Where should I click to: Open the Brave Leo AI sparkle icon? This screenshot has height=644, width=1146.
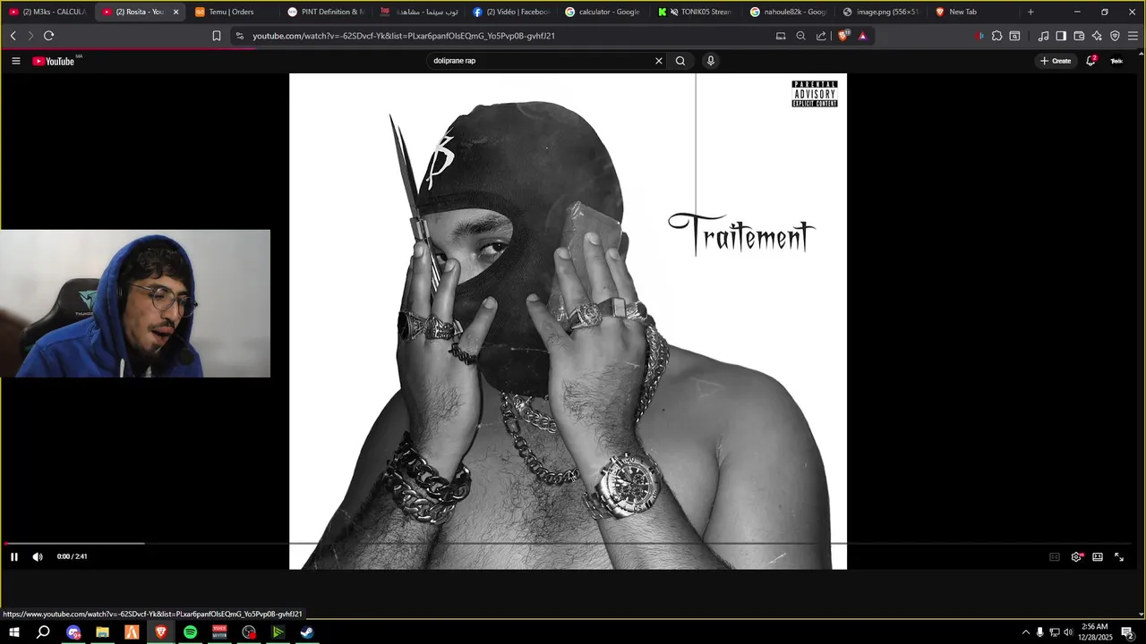[x=1097, y=36]
